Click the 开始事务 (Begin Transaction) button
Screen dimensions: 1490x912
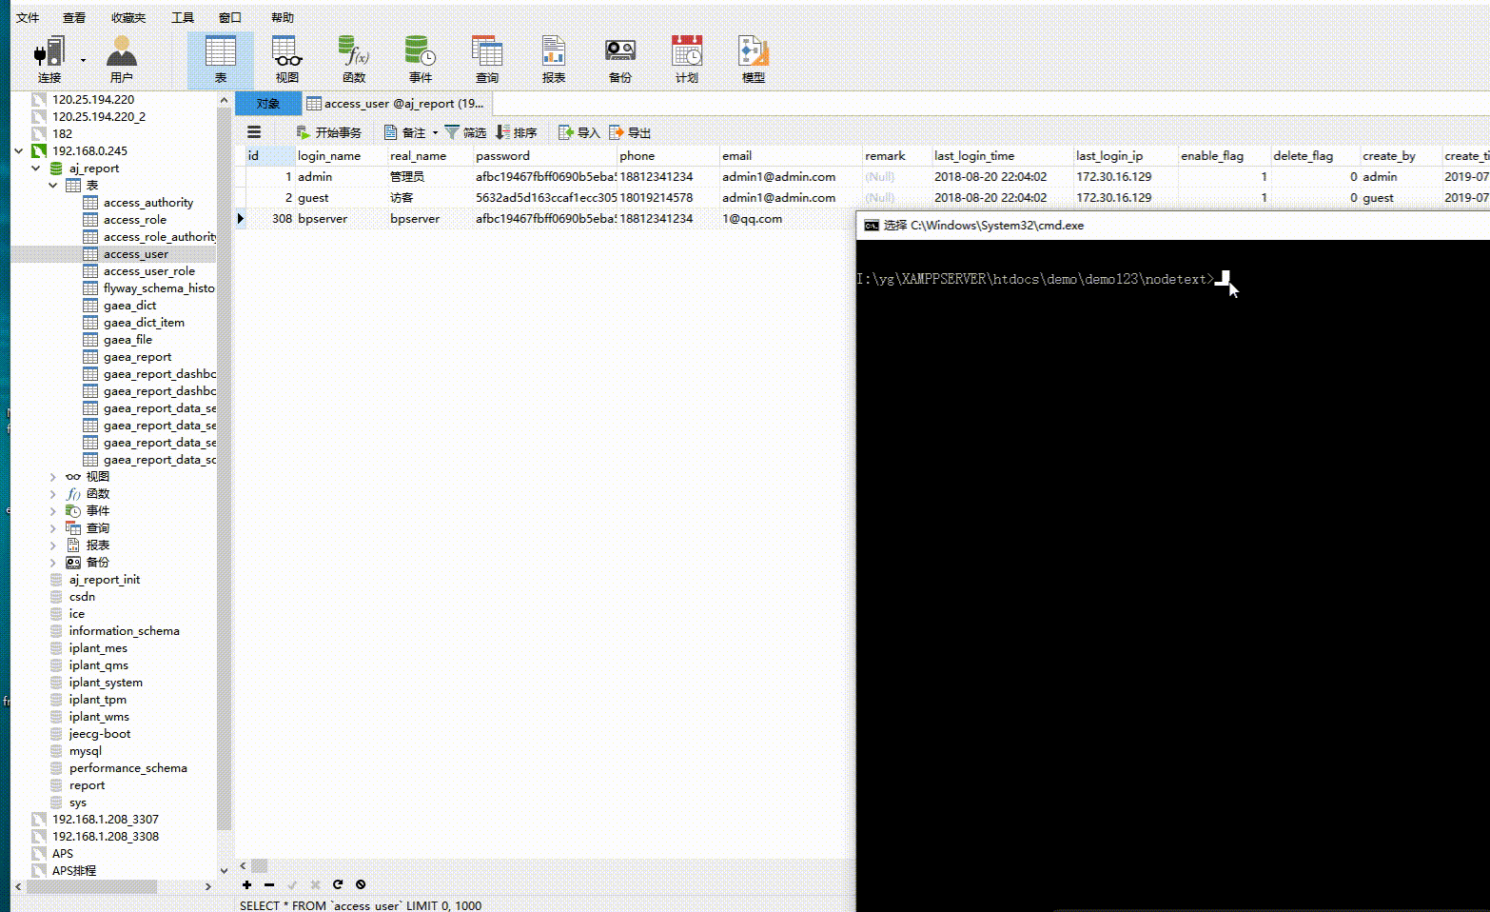329,132
